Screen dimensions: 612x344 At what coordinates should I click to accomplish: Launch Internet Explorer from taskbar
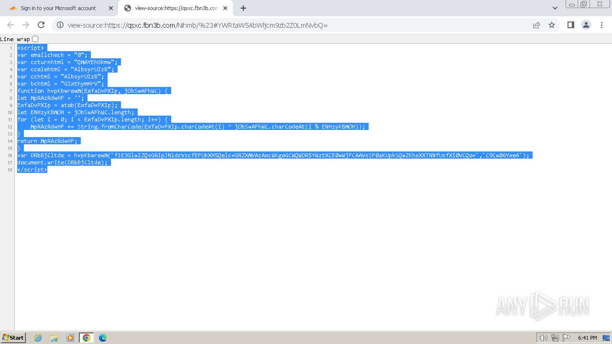point(38,338)
